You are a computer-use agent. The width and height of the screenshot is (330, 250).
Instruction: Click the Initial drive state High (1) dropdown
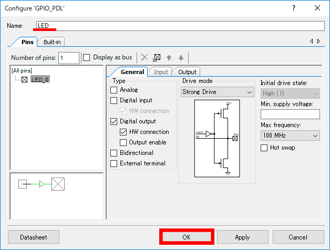click(290, 93)
